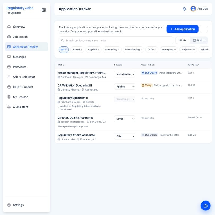Open My Resume in sidebar
The height and width of the screenshot is (215, 215).
(27, 97)
